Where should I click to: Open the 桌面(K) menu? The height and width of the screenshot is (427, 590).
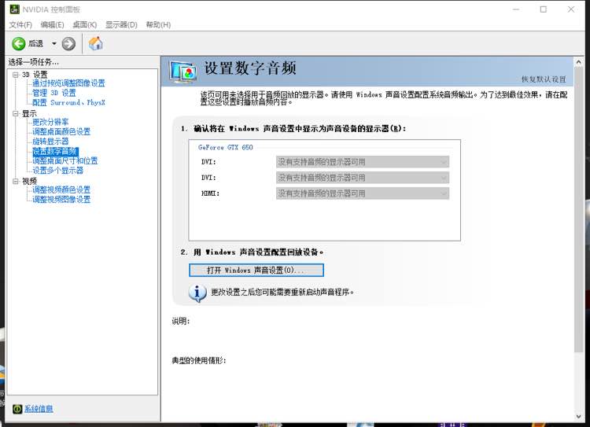pos(85,25)
